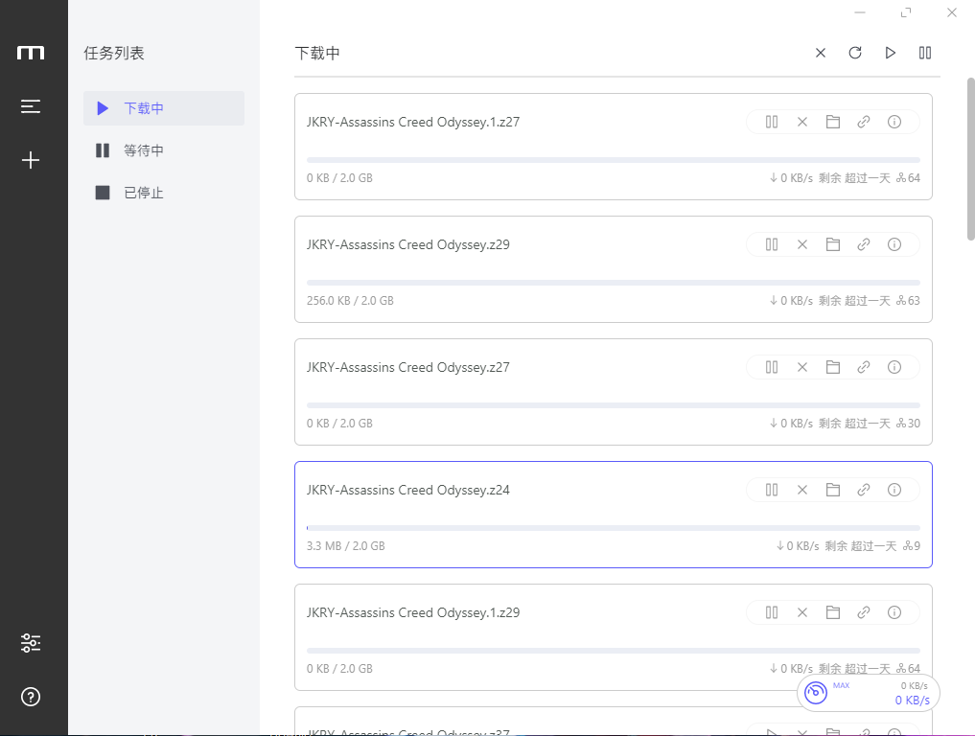This screenshot has width=975, height=736.
Task: Remove the Odyssey.z27 task
Action: click(802, 367)
